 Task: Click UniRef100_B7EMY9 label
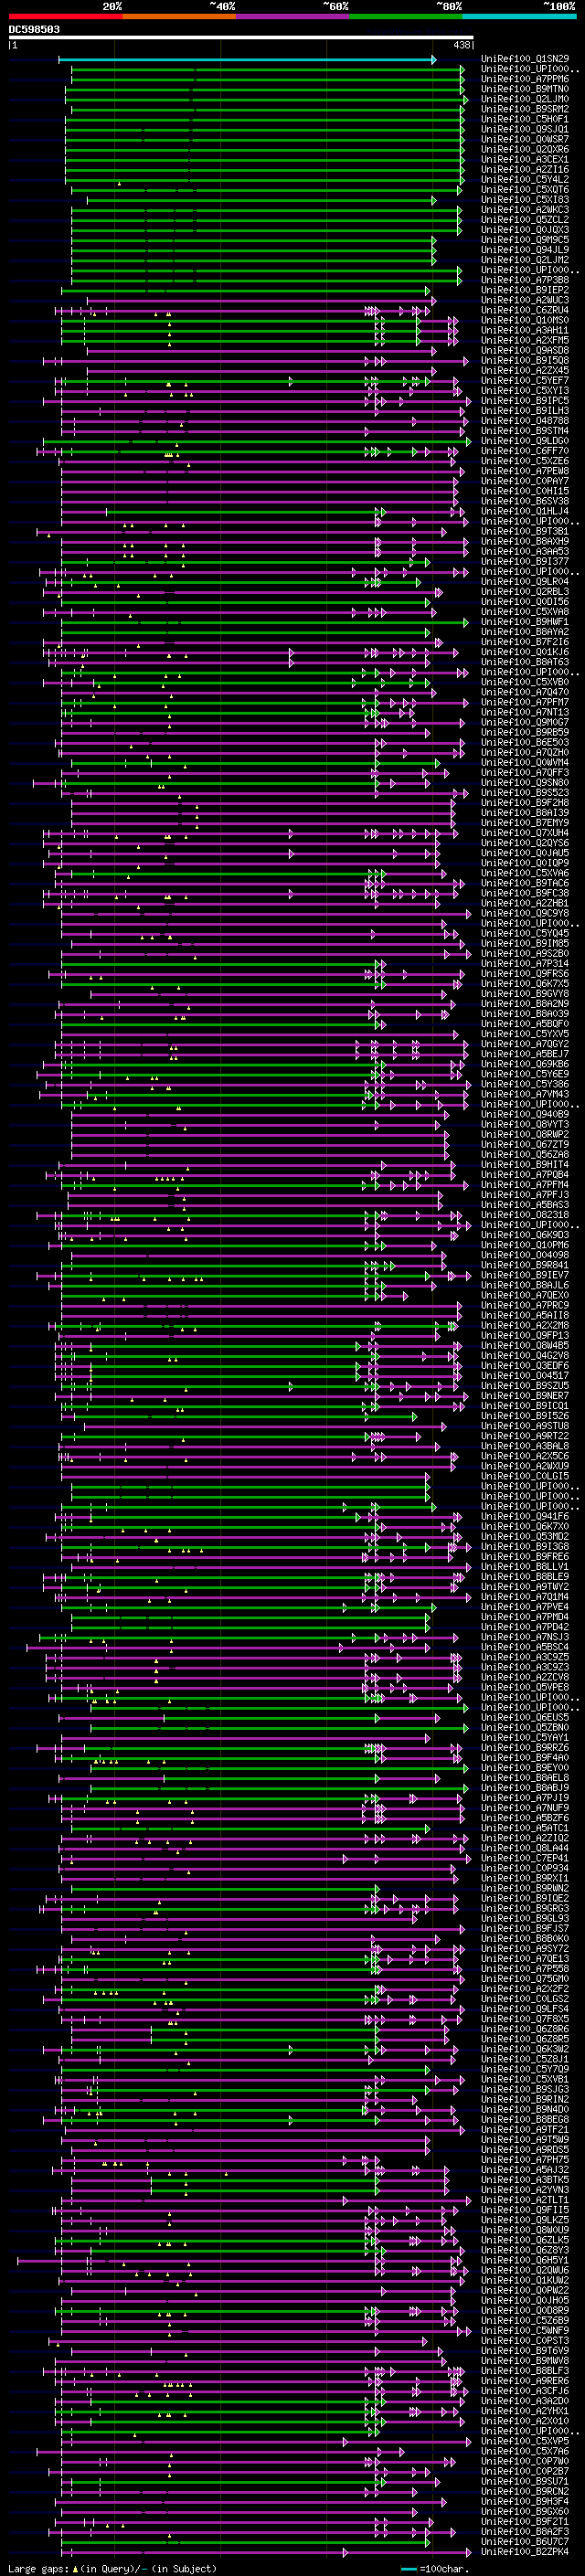pos(525,823)
